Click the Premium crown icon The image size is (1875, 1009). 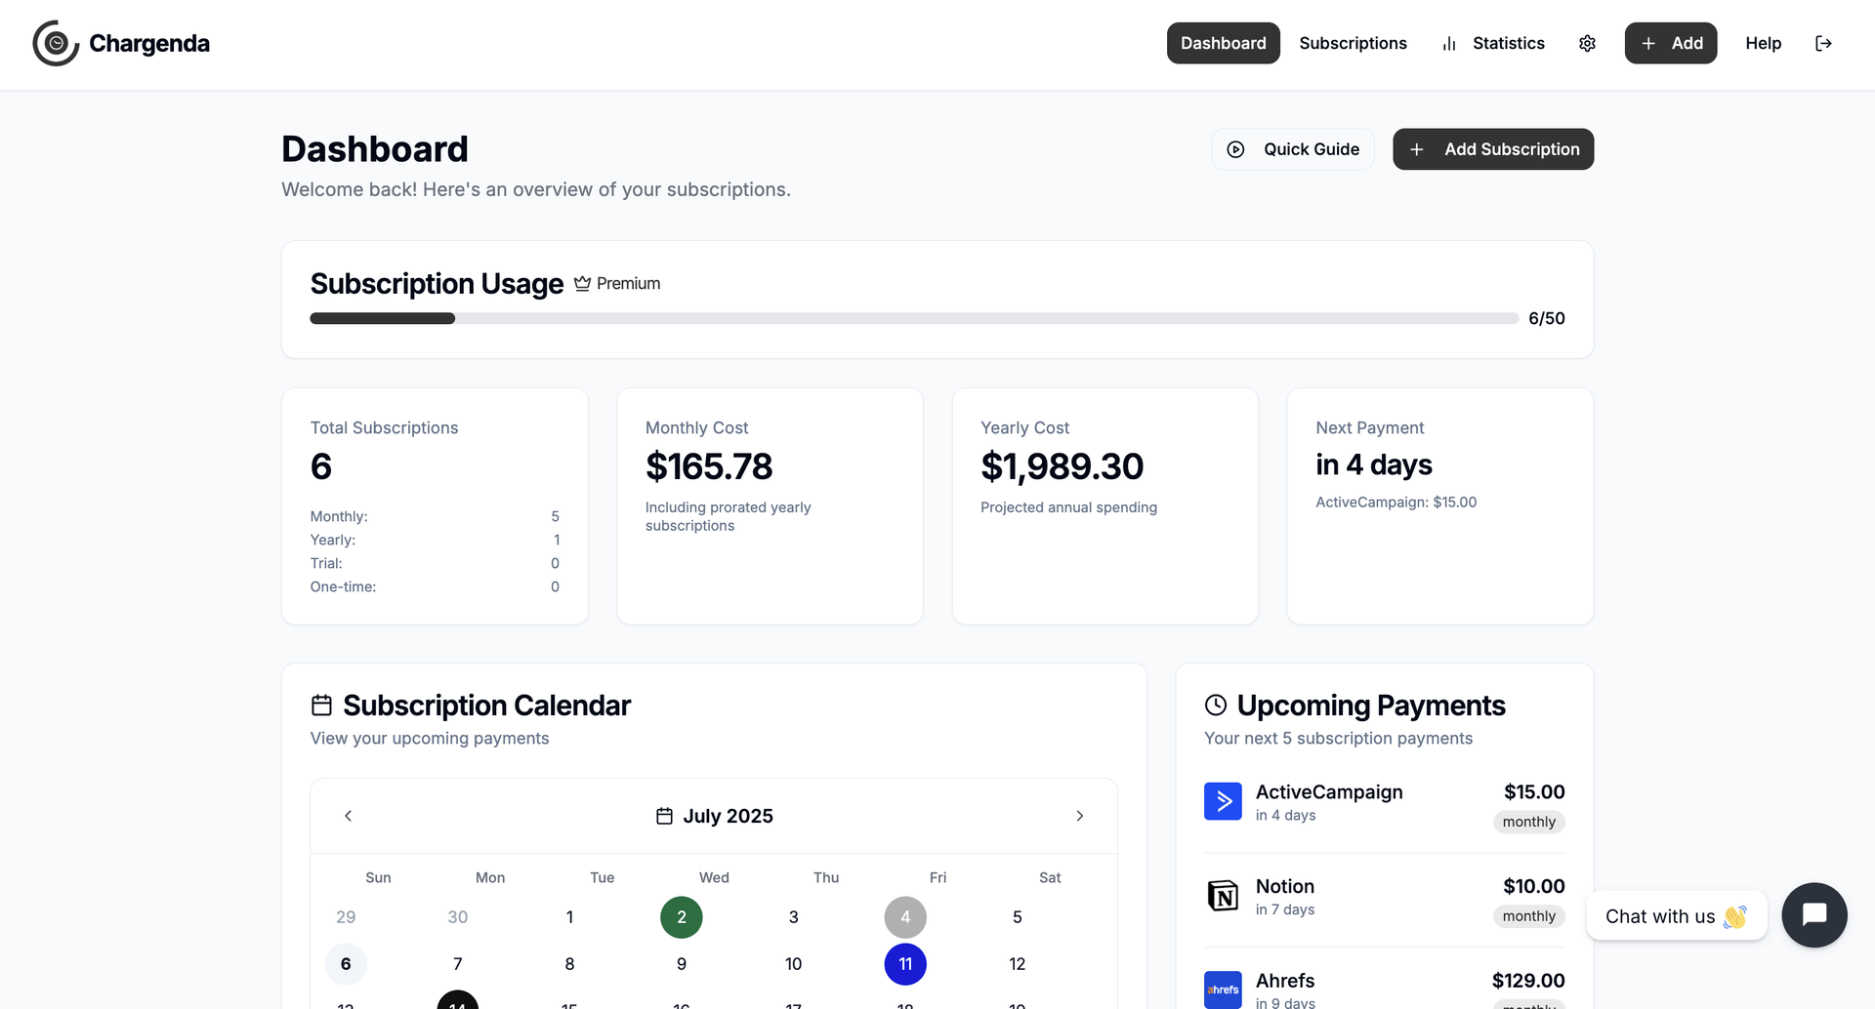(x=582, y=284)
